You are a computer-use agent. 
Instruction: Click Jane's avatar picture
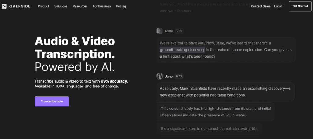[x=160, y=76]
